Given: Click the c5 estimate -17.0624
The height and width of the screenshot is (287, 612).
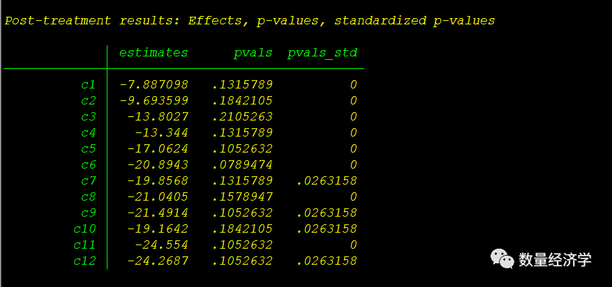Looking at the screenshot, I should click(158, 148).
